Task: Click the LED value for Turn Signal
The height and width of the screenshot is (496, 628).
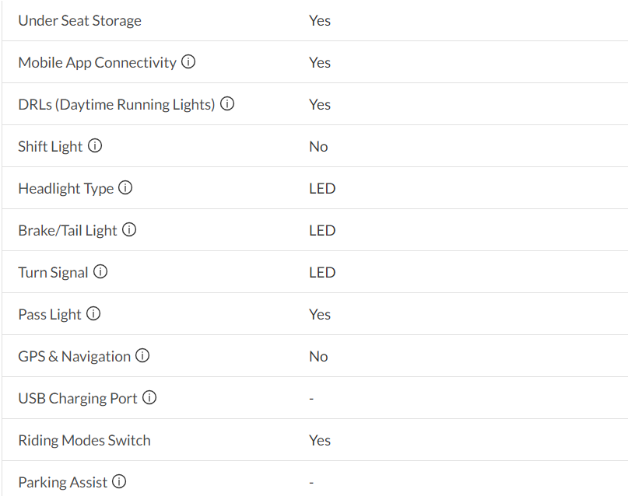Action: coord(322,272)
